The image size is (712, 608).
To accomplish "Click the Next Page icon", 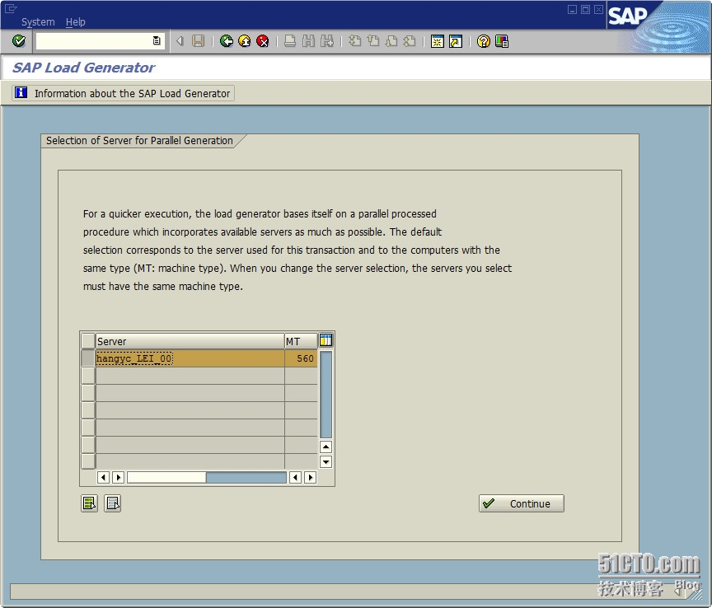I will (x=391, y=41).
